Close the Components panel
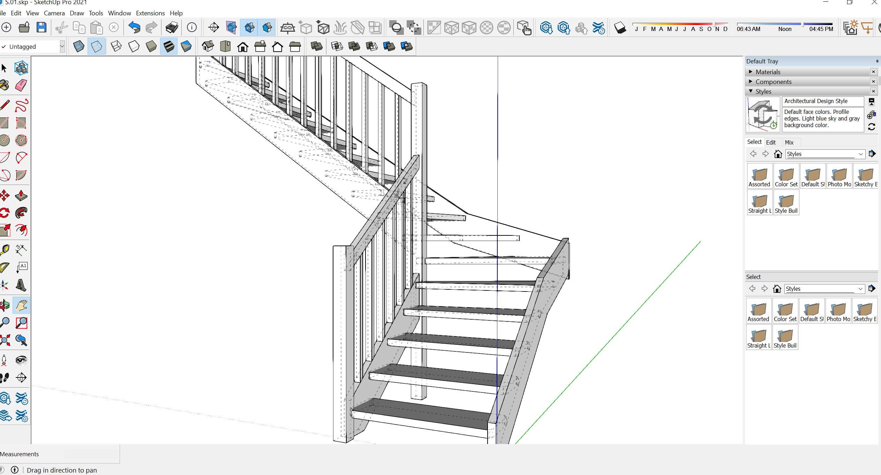Screen dimensions: 881x475 [x=873, y=81]
